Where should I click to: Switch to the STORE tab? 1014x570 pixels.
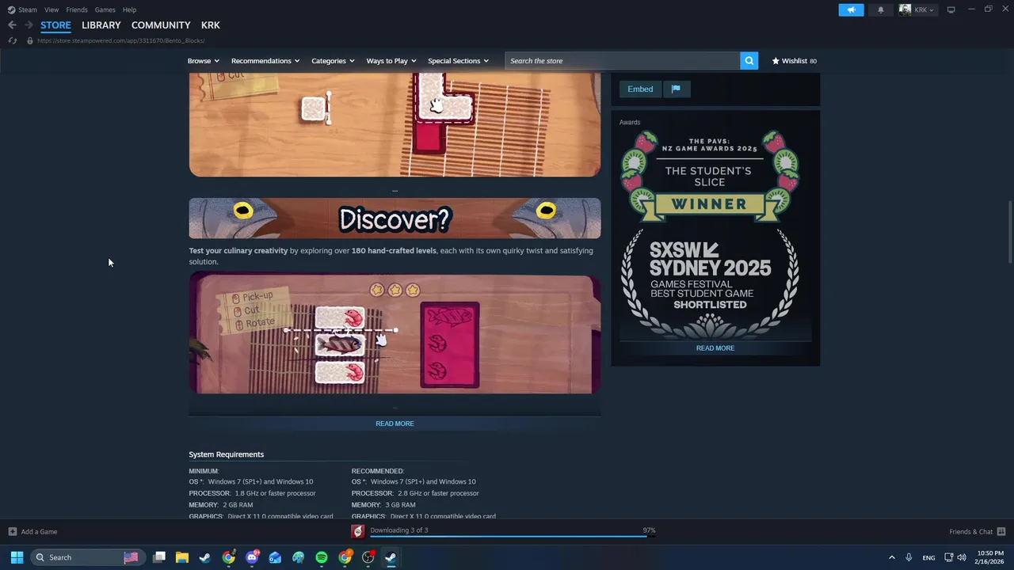55,25
